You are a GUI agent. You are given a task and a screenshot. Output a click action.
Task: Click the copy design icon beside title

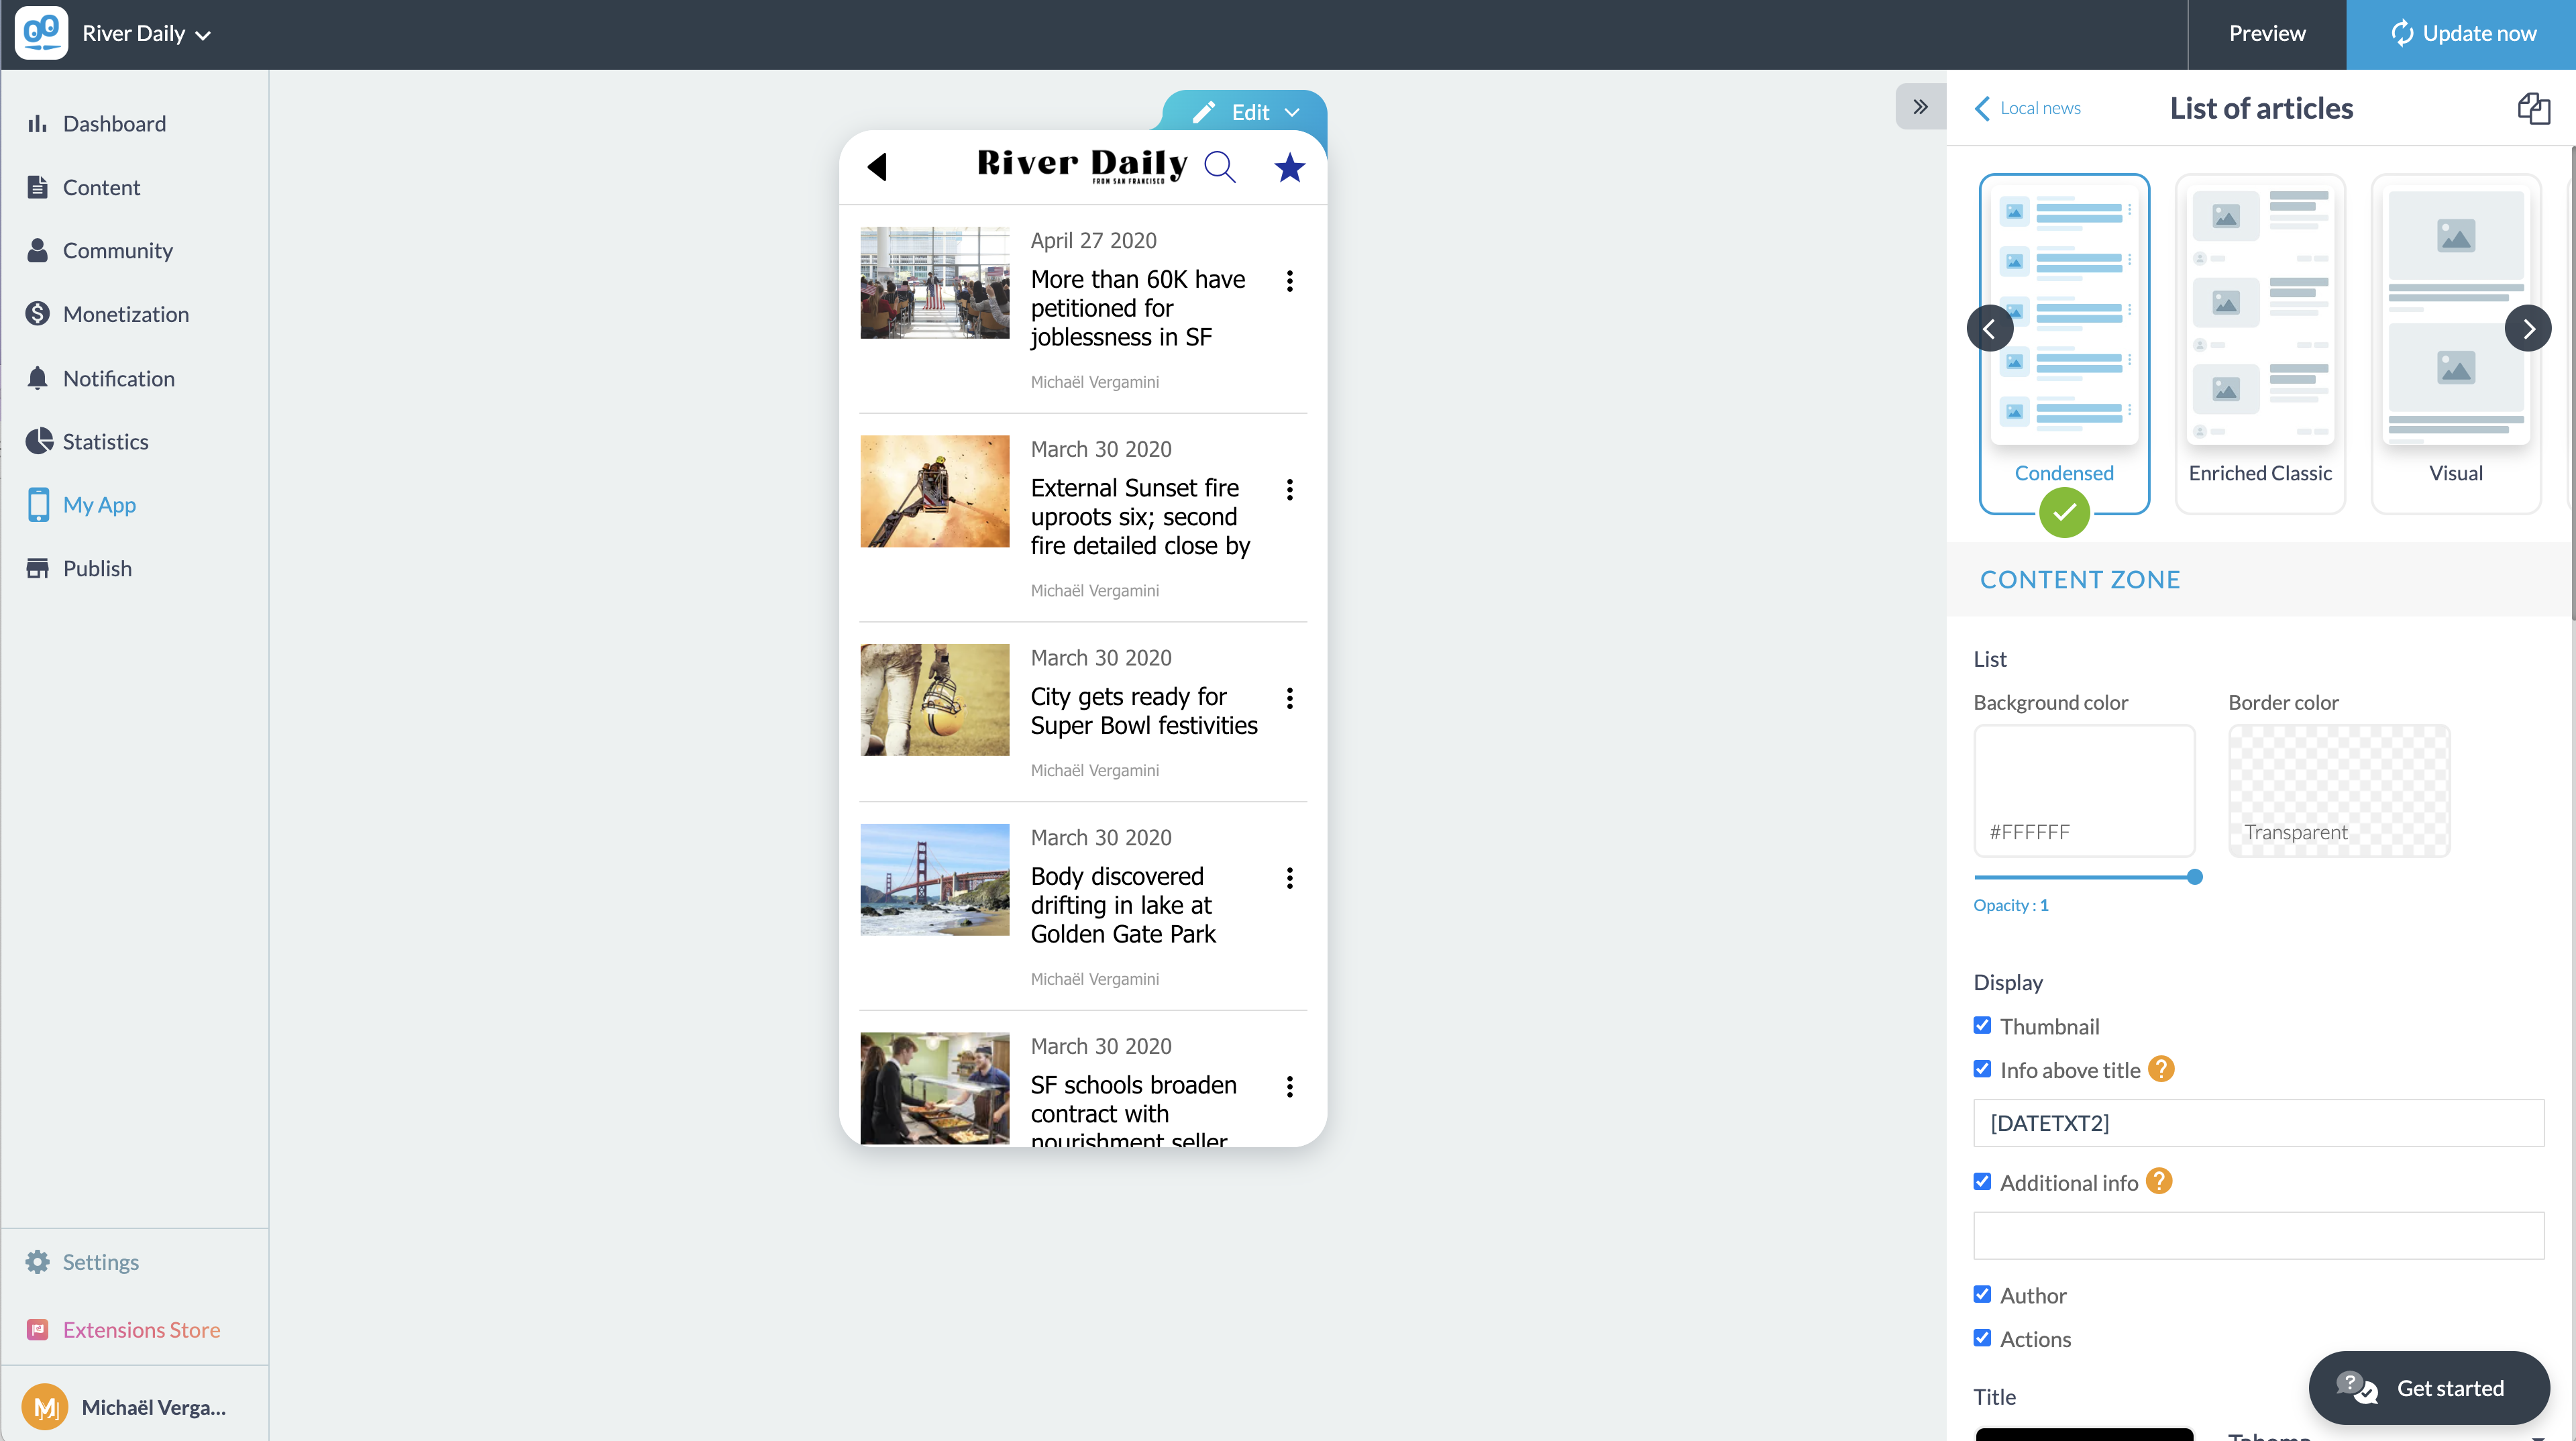2533,108
